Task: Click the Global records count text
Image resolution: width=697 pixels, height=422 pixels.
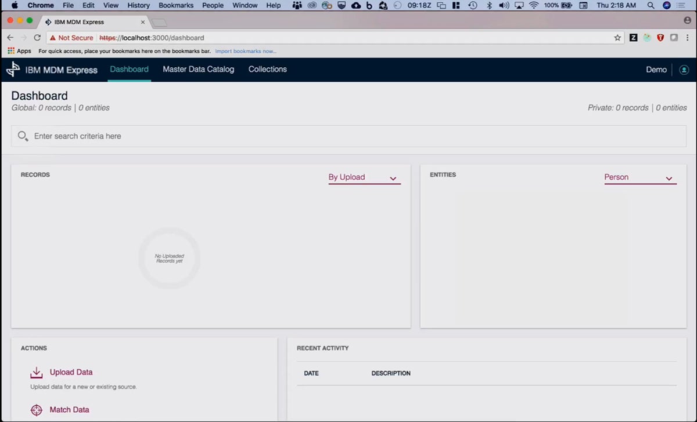Action: [x=60, y=108]
